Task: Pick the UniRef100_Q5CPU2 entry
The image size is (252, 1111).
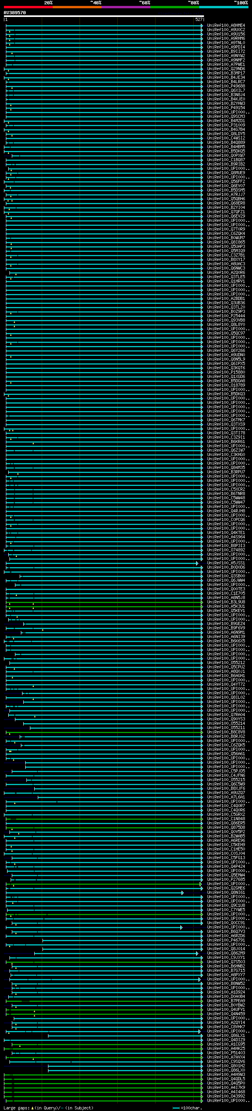Action: (x=226, y=667)
